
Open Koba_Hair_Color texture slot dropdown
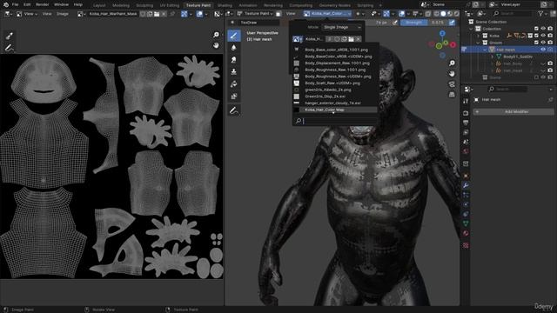pyautogui.click(x=327, y=14)
